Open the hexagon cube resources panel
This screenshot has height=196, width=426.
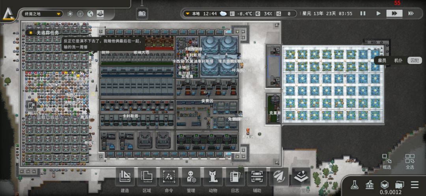click(384, 185)
